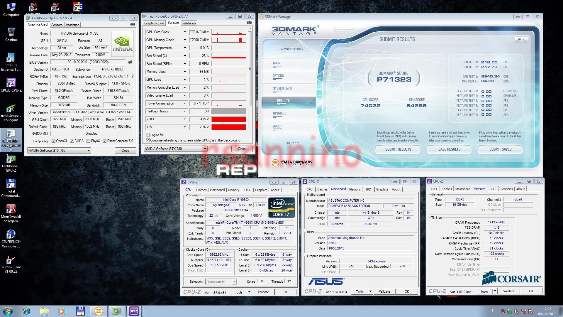Viewport: 563px width, 317px height.
Task: Enable the Log to file checkbox
Action: (x=148, y=135)
